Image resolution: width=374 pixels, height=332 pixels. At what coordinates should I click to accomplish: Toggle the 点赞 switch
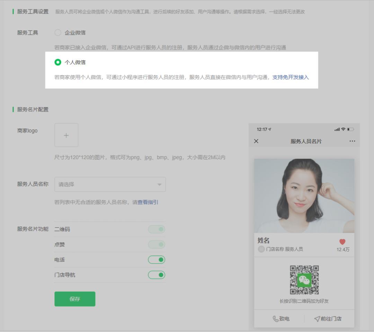[157, 244]
